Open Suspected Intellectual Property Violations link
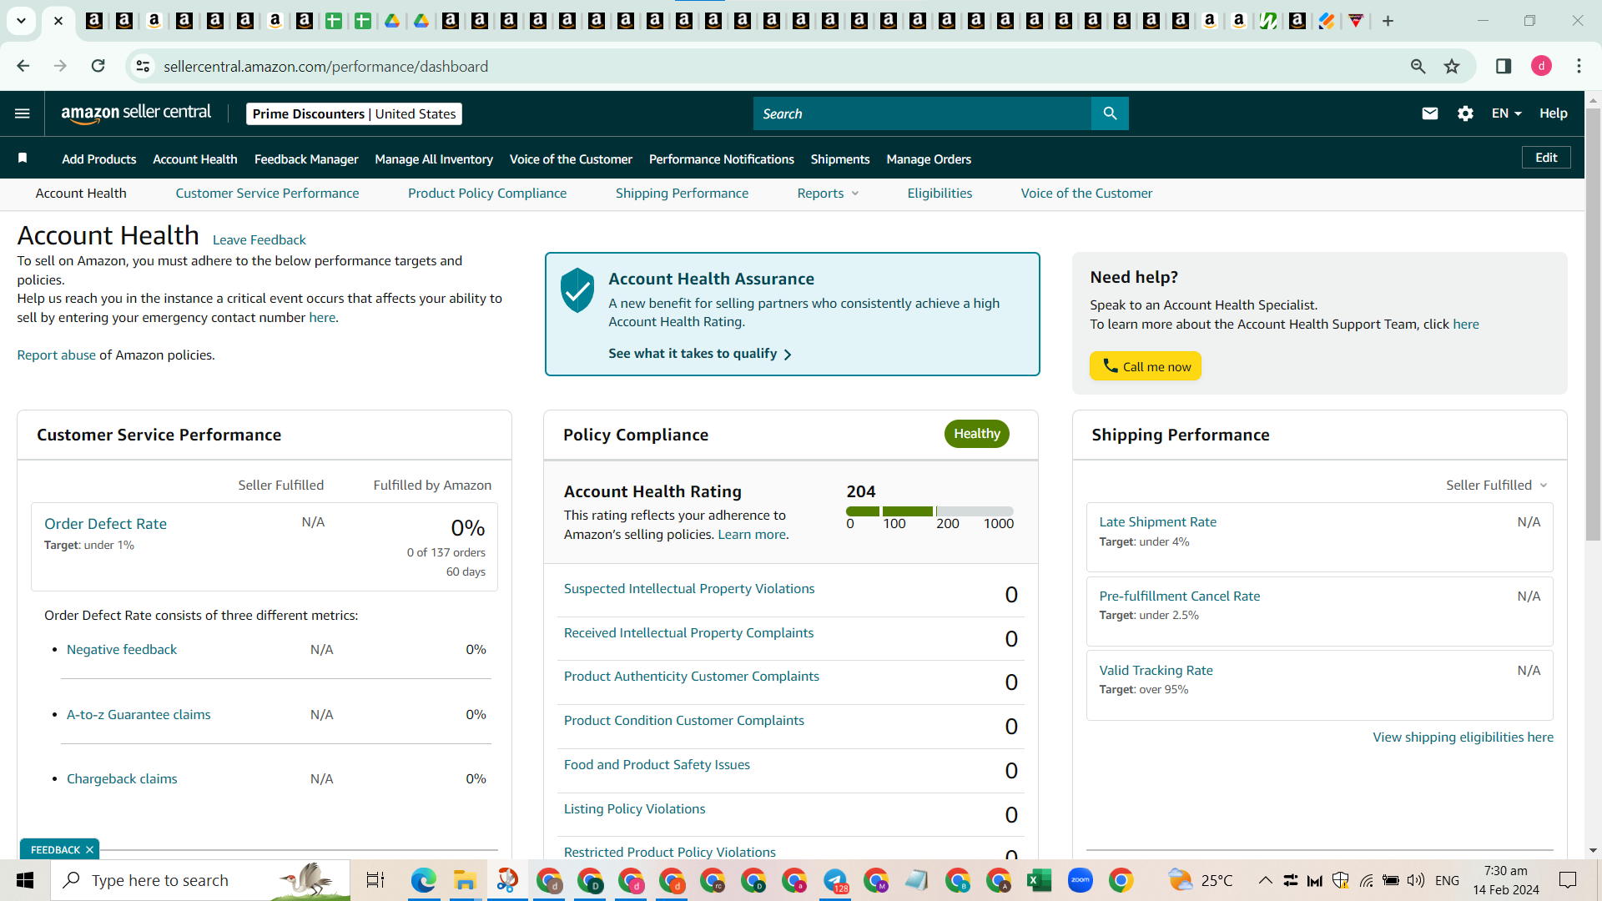1602x901 pixels. click(689, 589)
